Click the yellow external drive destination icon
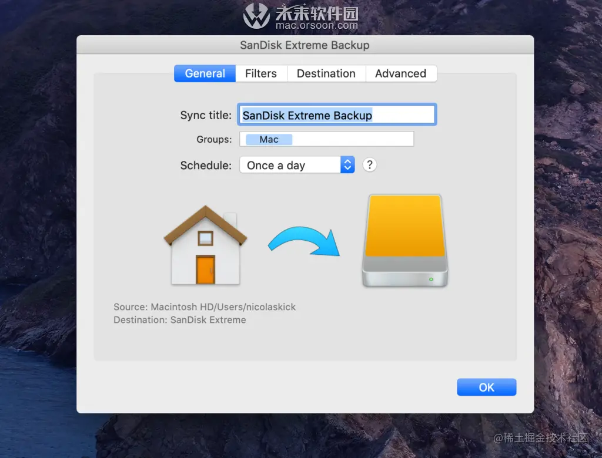Screen dimensions: 602x458 (x=405, y=241)
